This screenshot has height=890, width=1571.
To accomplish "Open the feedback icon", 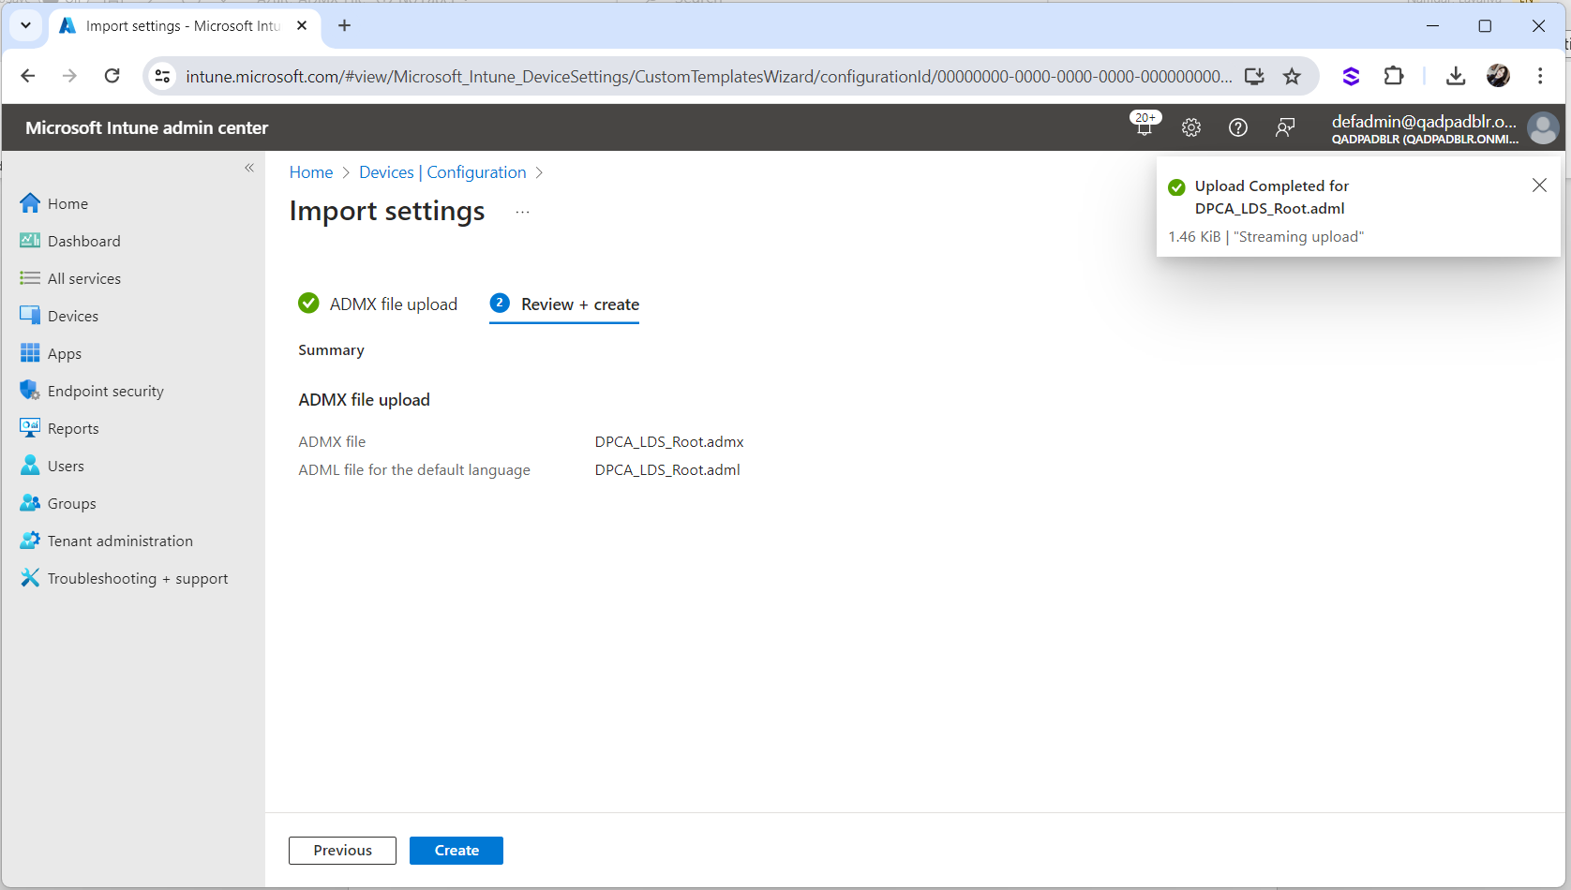I will click(1285, 127).
